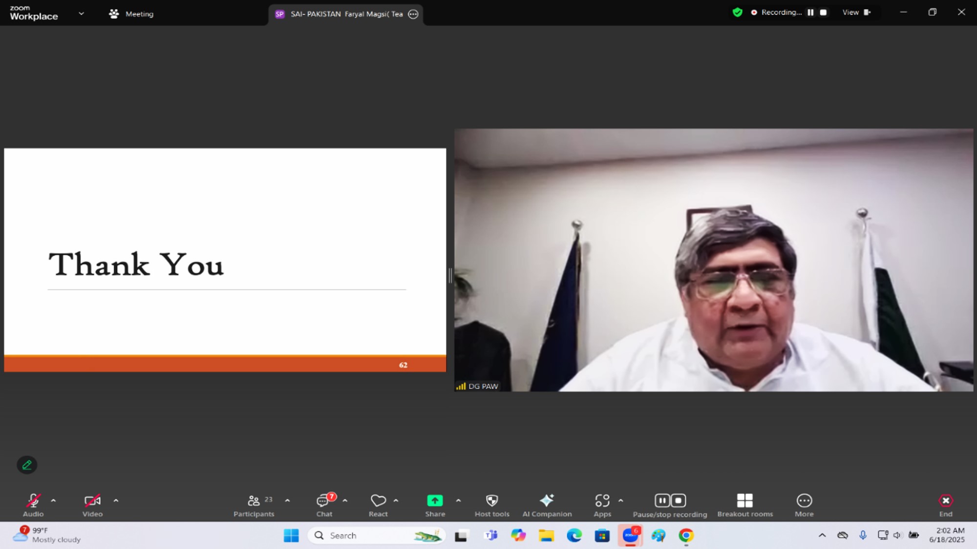This screenshot has height=549, width=977.
Task: Open volume control in tray
Action: (897, 535)
